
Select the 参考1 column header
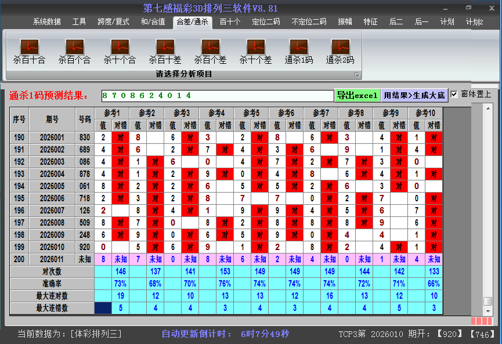(112, 113)
